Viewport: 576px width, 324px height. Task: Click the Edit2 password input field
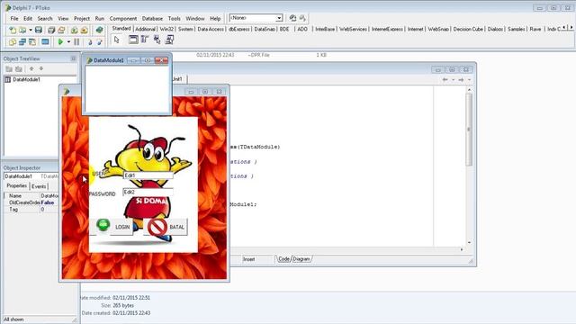click(148, 192)
